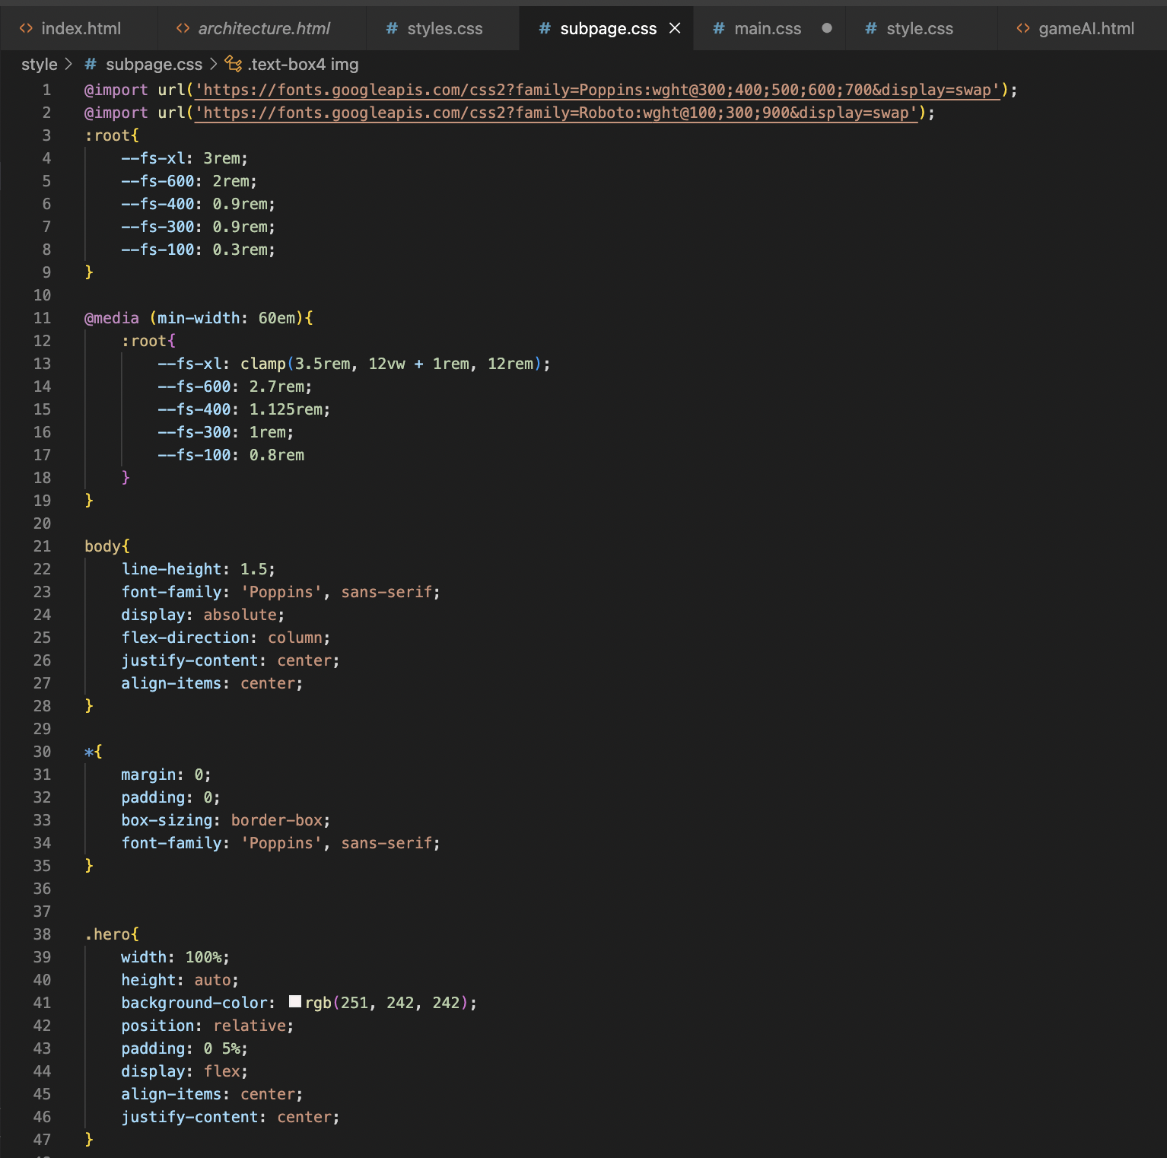Click line number 21

pos(42,546)
